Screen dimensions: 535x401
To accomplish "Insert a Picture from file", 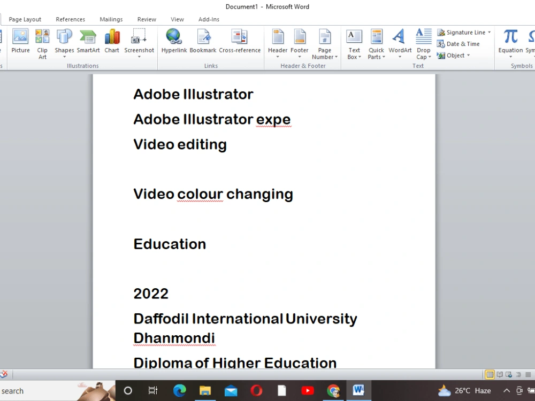I will click(20, 41).
